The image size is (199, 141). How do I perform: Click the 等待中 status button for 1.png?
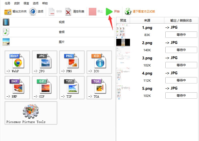pyautogui.click(x=181, y=34)
